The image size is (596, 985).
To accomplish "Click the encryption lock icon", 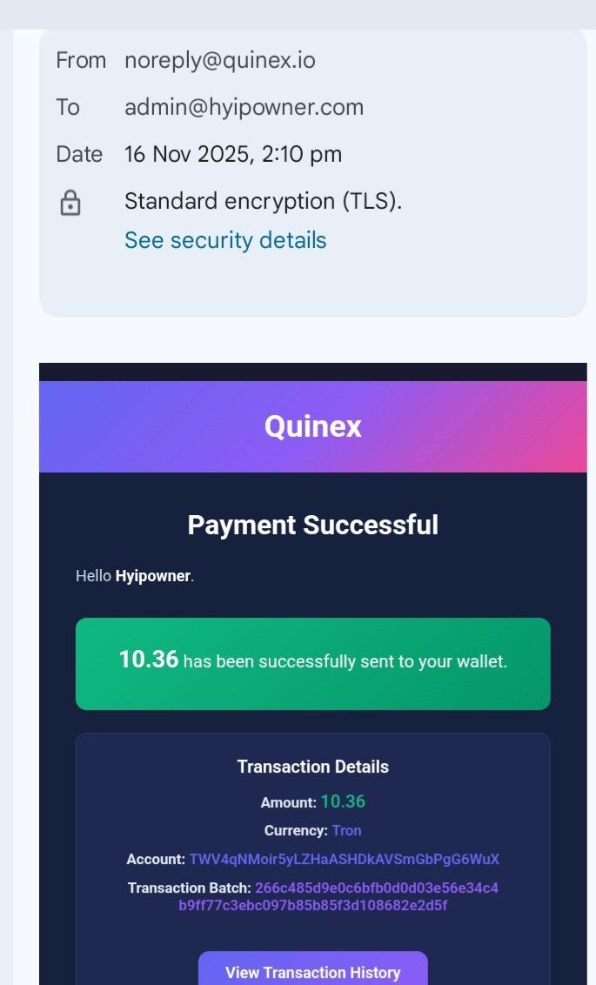I will (x=70, y=204).
